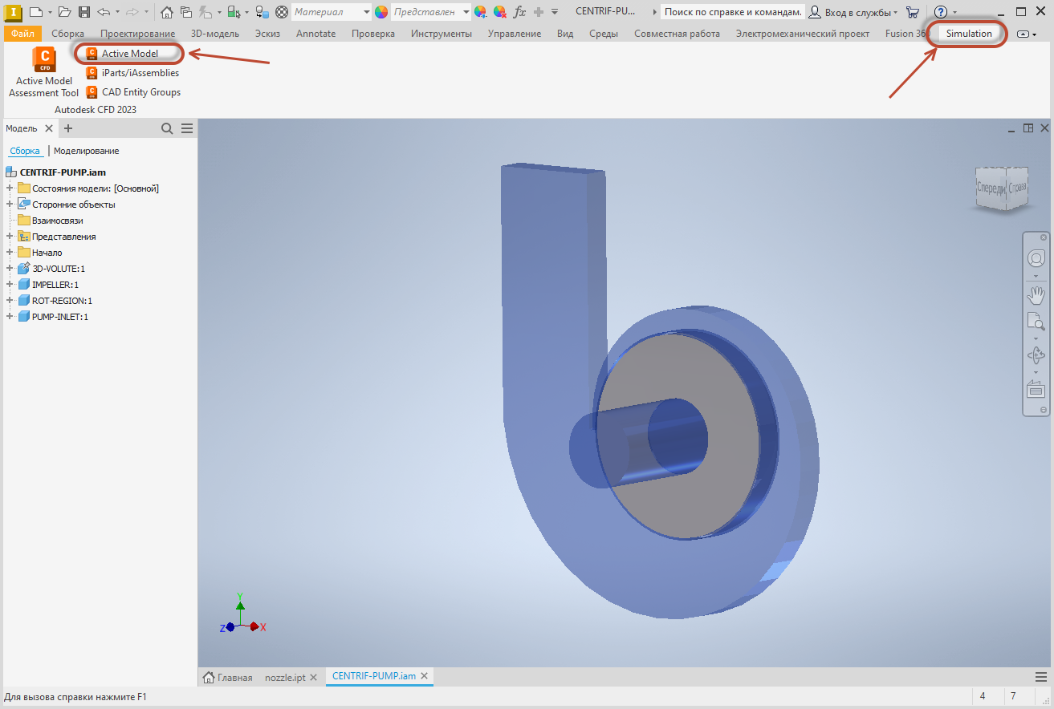Click CAD Entity Groups button
Viewport: 1054px width, 709px height.
pyautogui.click(x=133, y=92)
